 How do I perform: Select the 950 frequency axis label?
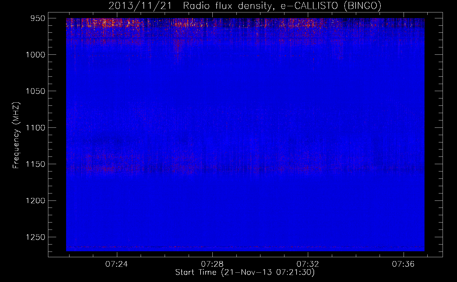(x=38, y=18)
